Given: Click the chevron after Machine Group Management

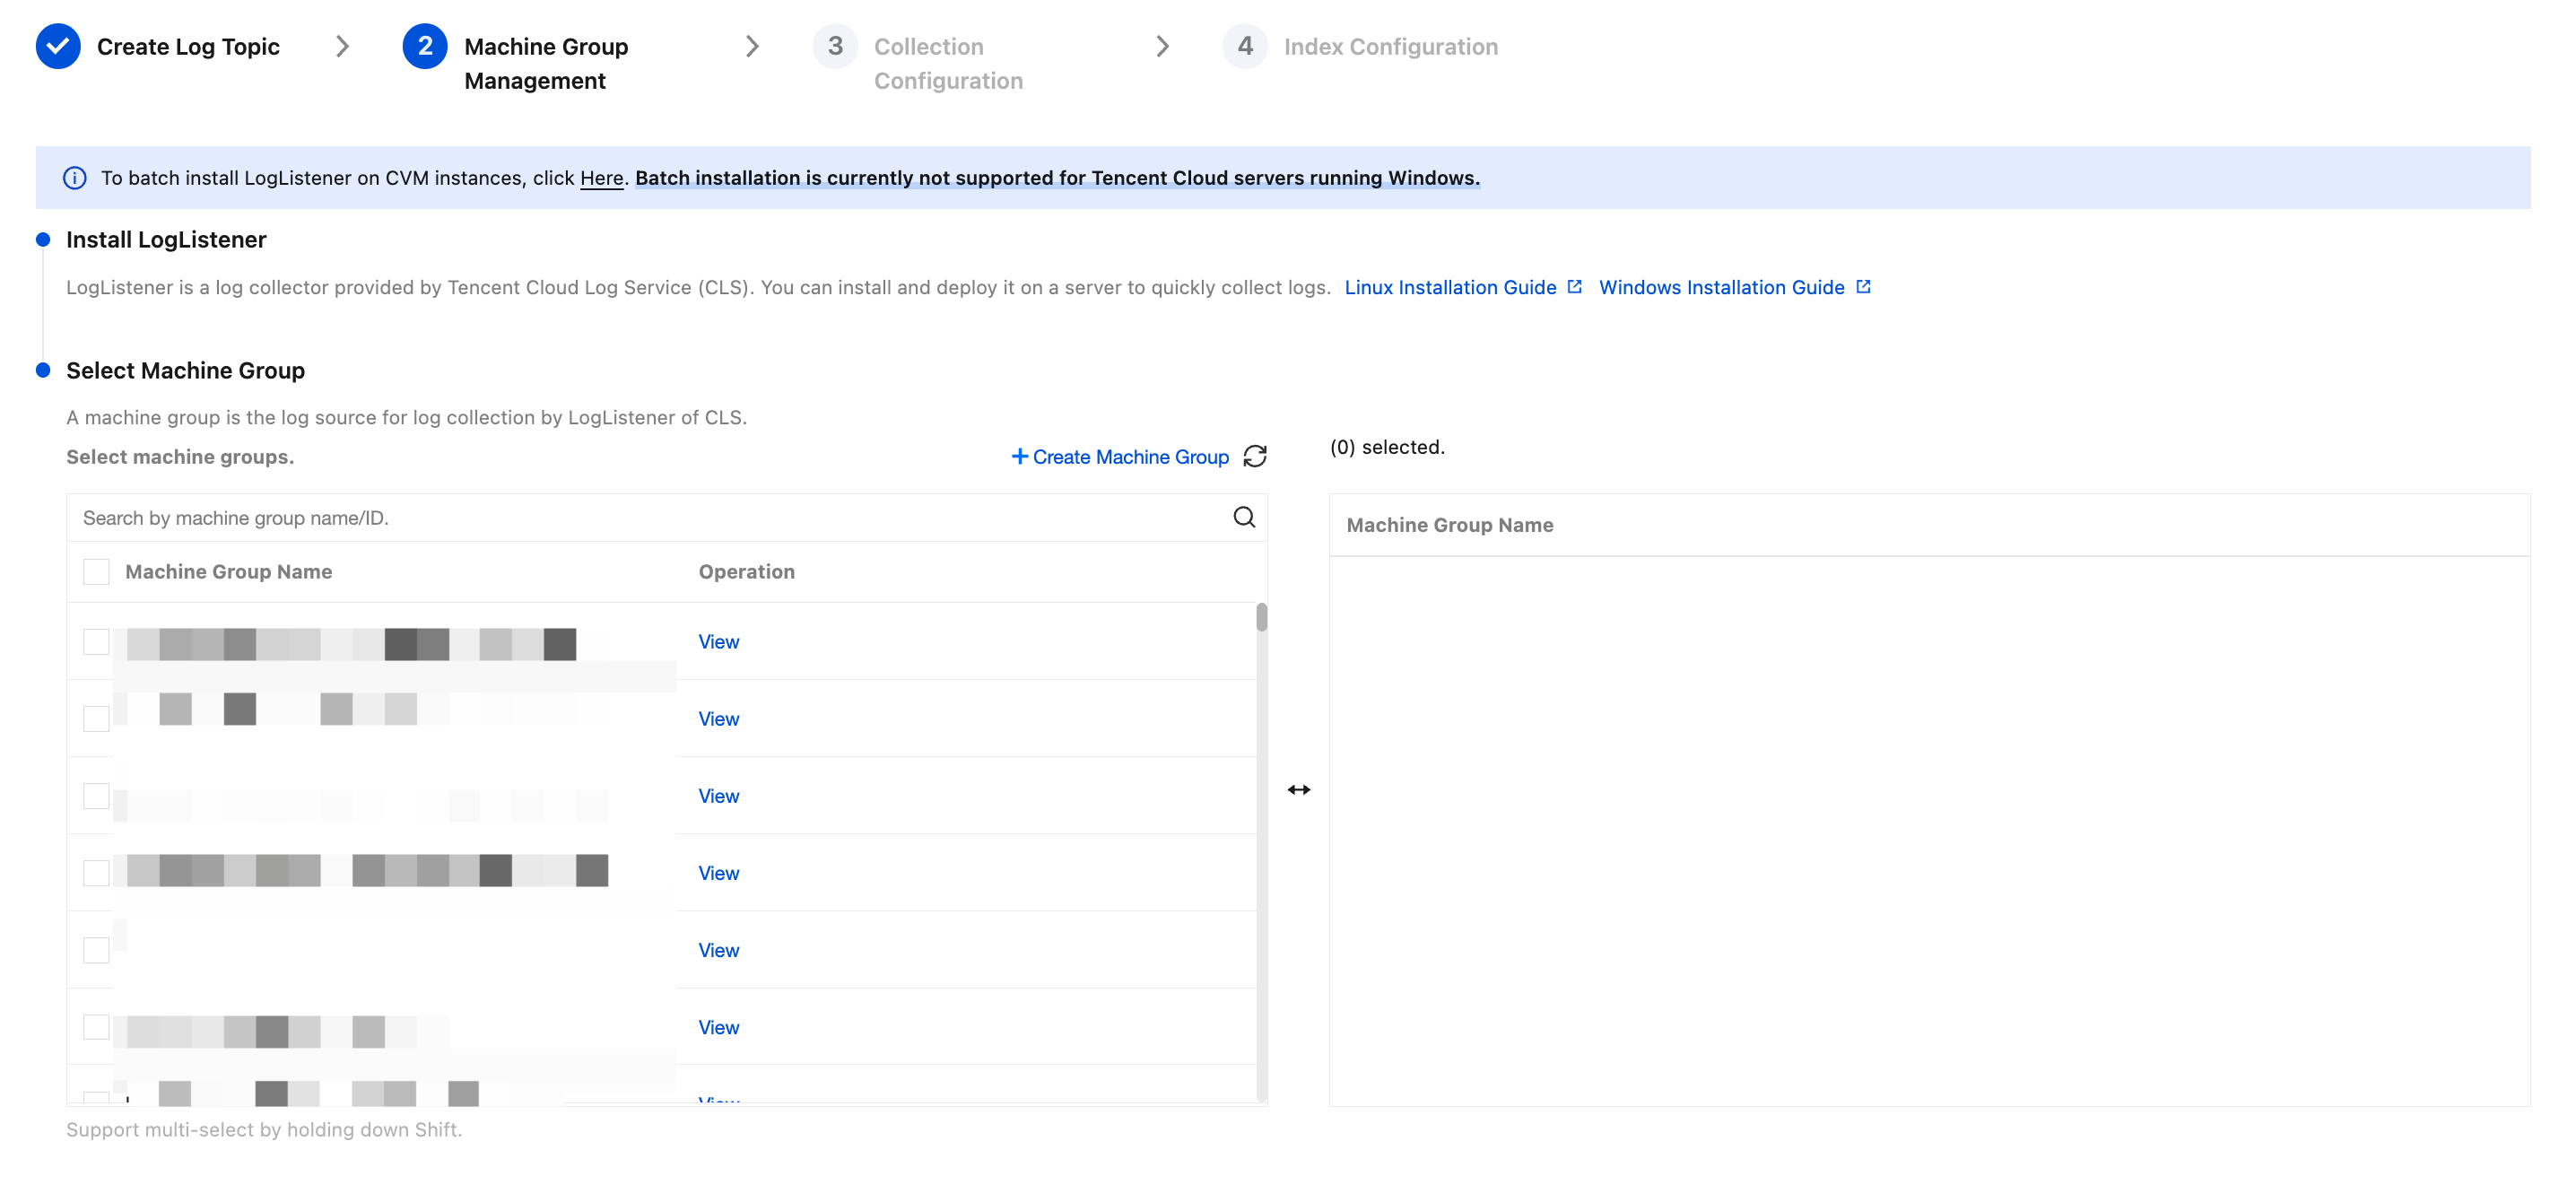Looking at the screenshot, I should click(752, 47).
